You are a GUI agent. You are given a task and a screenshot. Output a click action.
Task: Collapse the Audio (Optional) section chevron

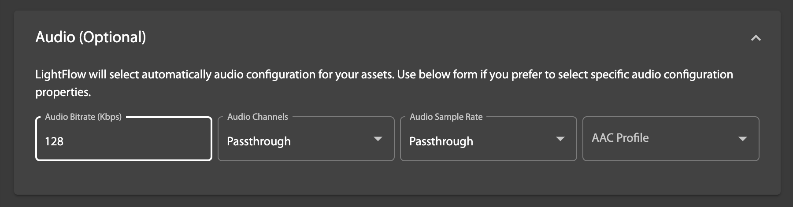756,38
